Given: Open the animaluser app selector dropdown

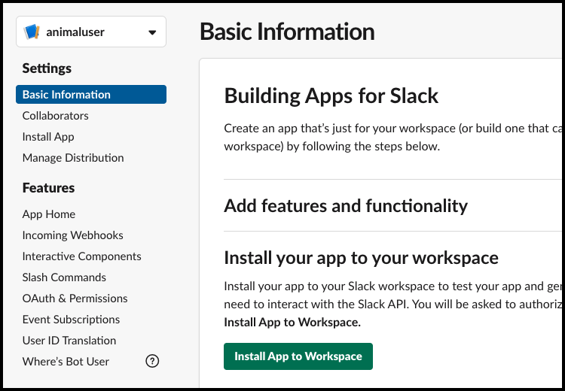Looking at the screenshot, I should [x=91, y=32].
